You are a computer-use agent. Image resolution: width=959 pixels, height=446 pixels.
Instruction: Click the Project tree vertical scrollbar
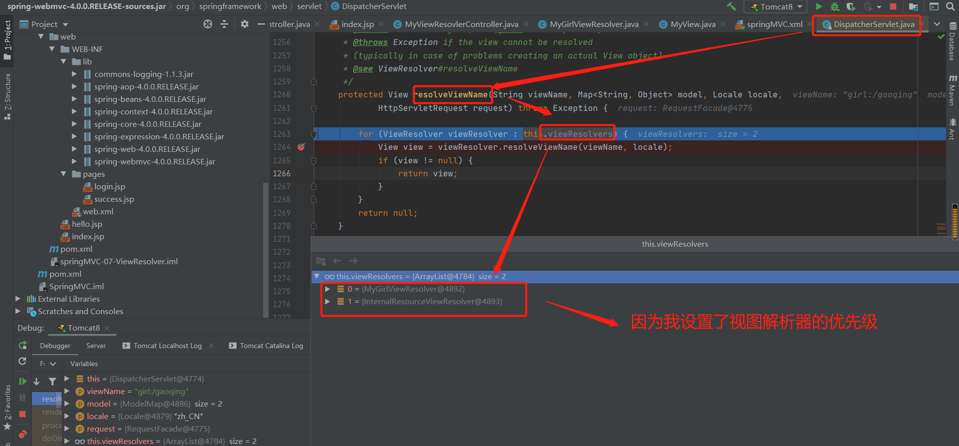[x=265, y=250]
